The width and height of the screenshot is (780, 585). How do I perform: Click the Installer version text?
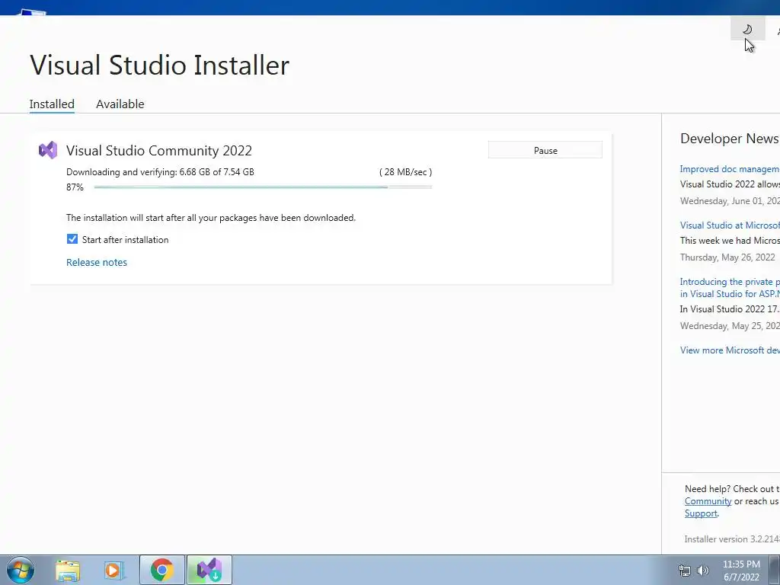[x=732, y=539]
